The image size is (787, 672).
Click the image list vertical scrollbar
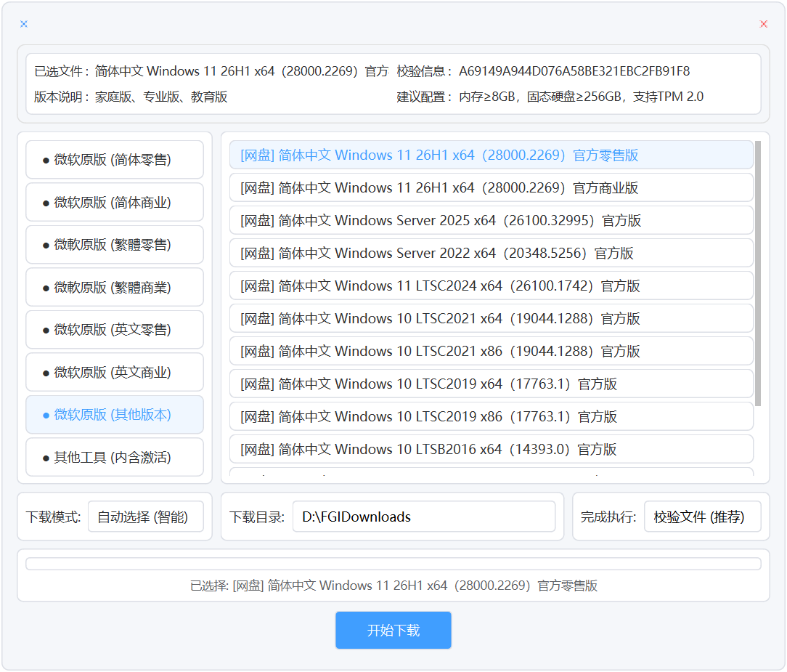pos(758,273)
